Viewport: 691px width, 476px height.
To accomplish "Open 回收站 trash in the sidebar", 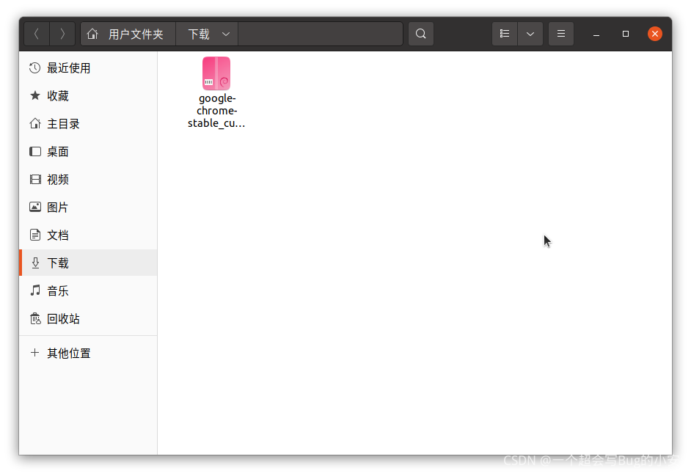I will pos(88,318).
